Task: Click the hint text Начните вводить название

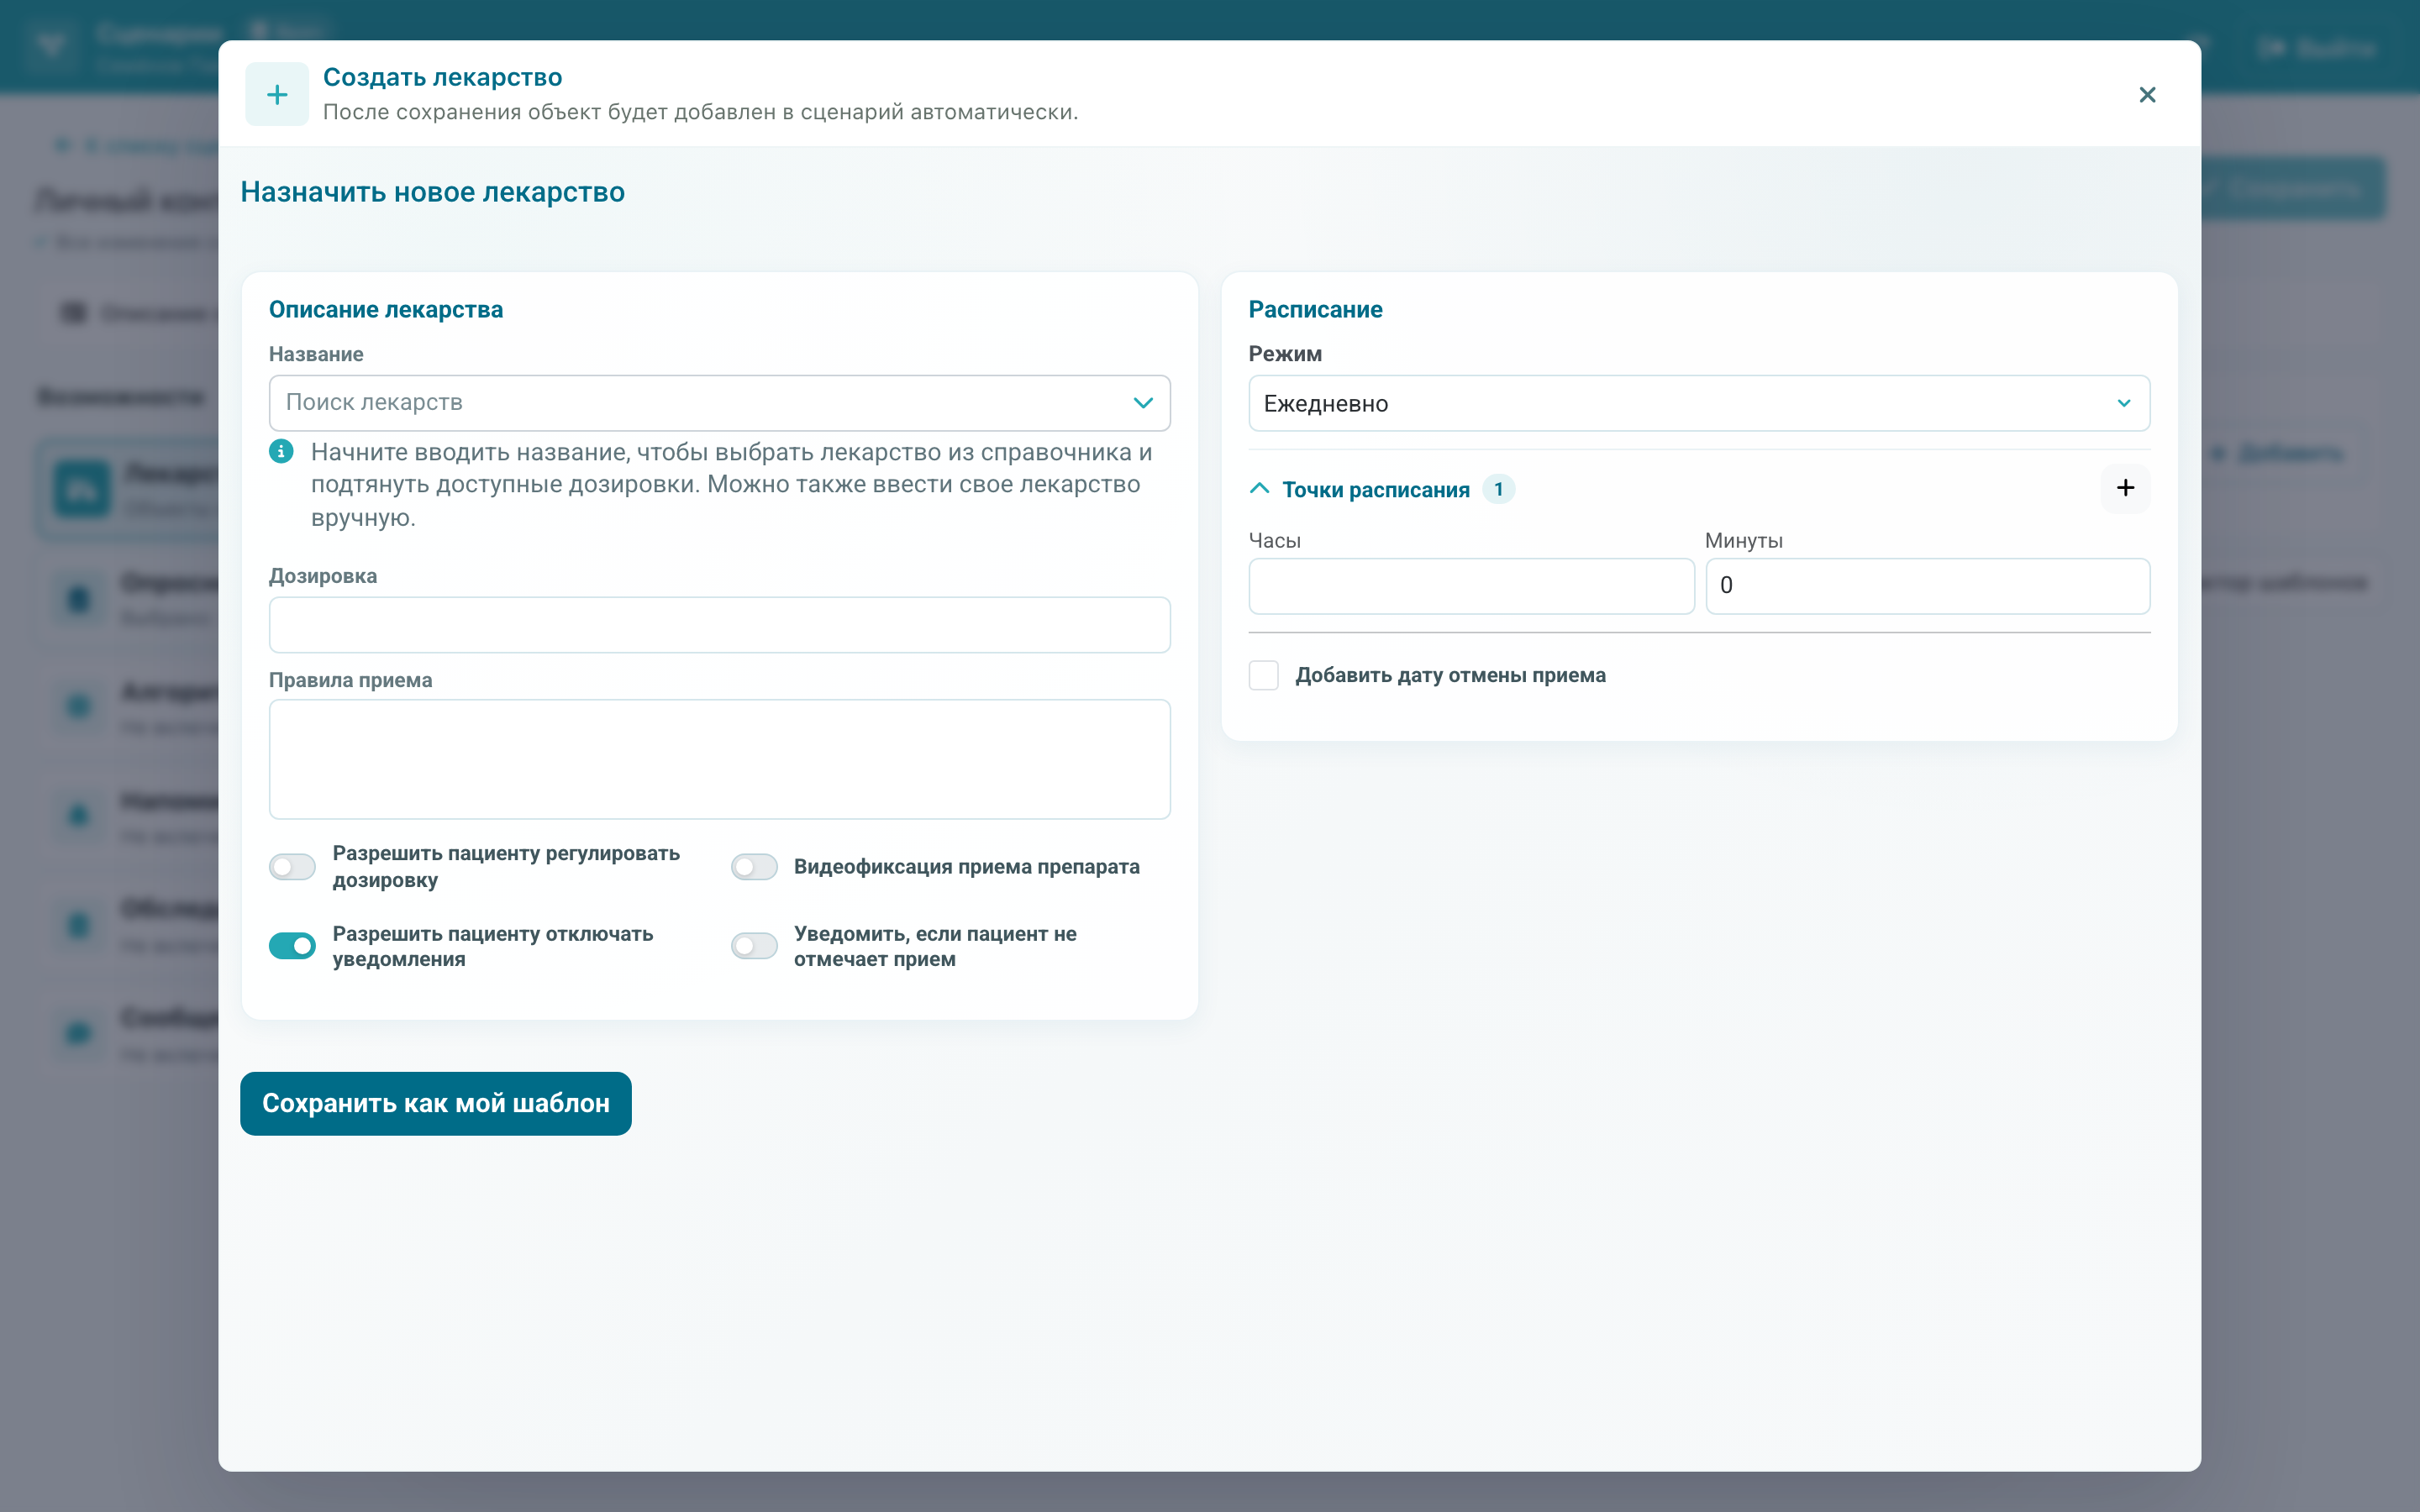Action: tap(731, 485)
